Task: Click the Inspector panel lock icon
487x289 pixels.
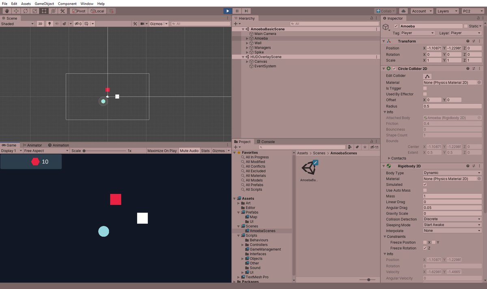Action: click(x=478, y=18)
